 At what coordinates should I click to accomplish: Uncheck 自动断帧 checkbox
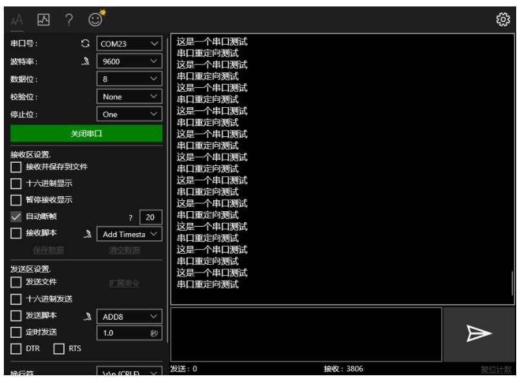tap(16, 216)
